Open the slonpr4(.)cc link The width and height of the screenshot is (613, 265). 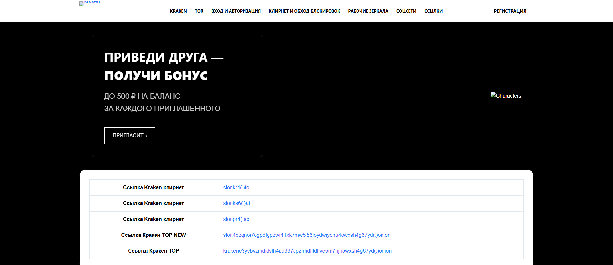coord(237,219)
